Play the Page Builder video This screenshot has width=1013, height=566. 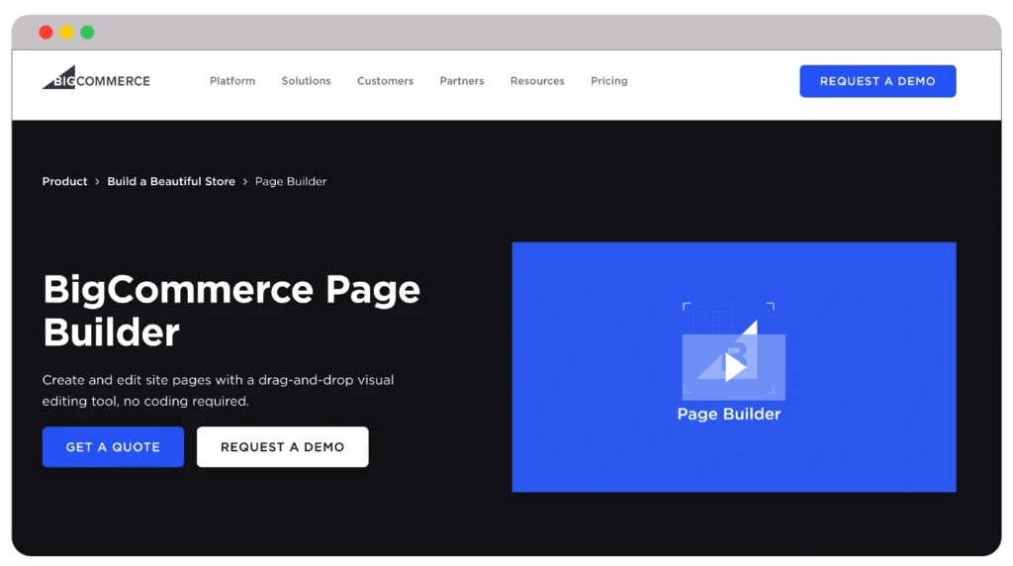click(735, 368)
